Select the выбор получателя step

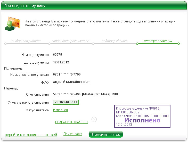(27, 41)
